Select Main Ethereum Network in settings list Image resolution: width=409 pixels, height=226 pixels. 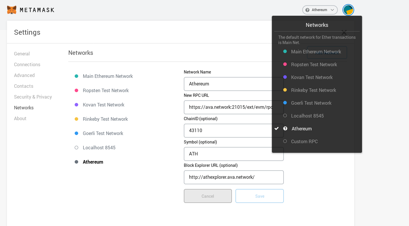pos(108,76)
